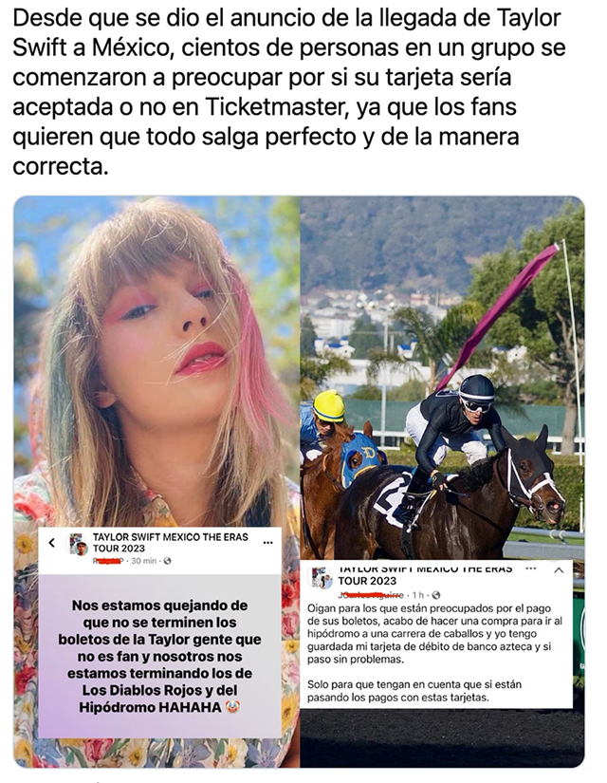Select the caption paragraph mentioning Ticketmaster
This screenshot has height=783, width=607.
(289, 92)
